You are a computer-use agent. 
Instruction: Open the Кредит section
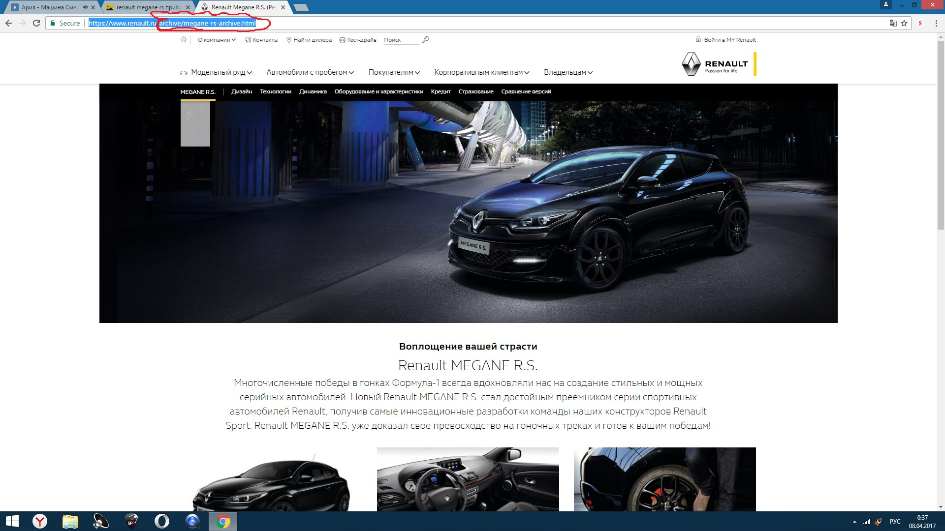pos(441,91)
